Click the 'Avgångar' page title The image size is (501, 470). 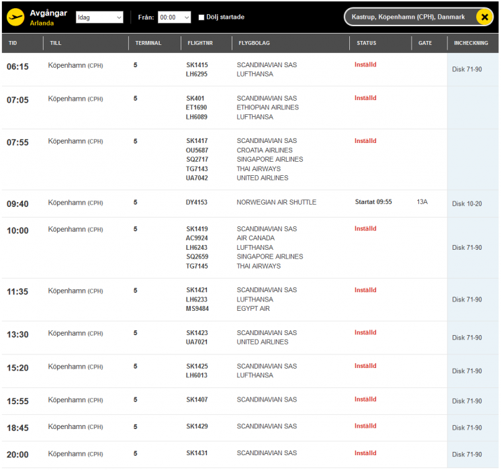[48, 13]
